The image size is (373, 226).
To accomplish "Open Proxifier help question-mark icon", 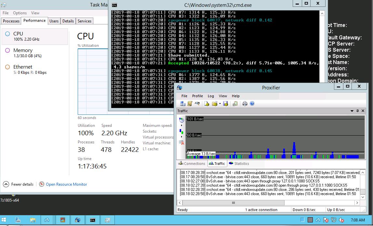I will [x=252, y=103].
